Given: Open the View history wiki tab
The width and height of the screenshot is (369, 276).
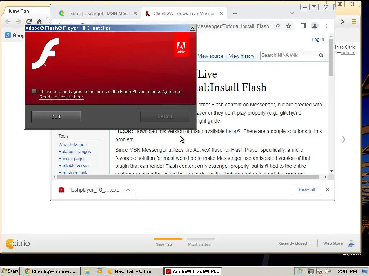Looking at the screenshot, I should pos(242,56).
